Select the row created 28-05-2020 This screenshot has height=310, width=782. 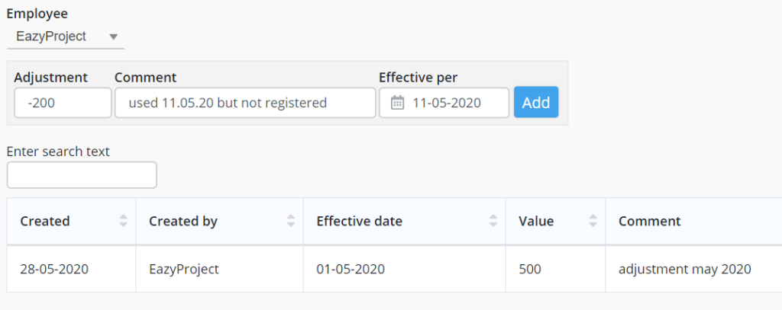pyautogui.click(x=395, y=269)
